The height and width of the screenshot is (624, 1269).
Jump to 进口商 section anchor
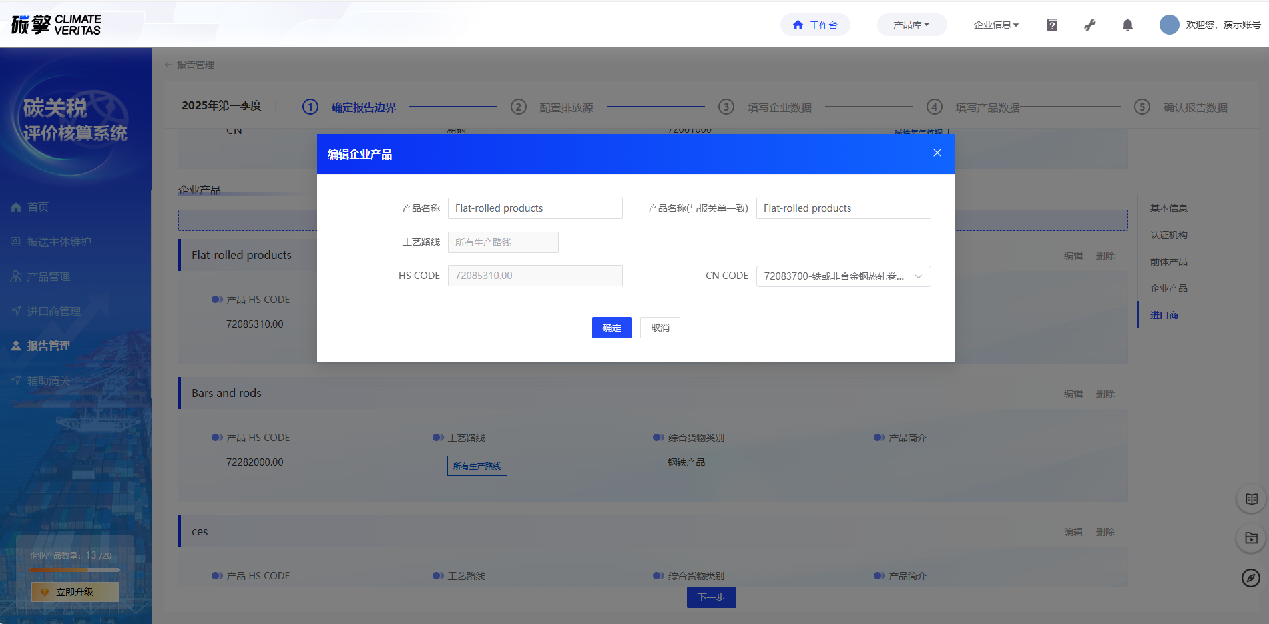click(x=1164, y=315)
